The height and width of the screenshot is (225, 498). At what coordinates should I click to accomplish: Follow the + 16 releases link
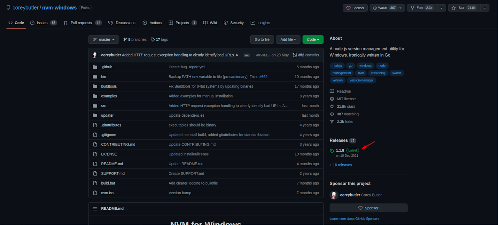pyautogui.click(x=340, y=165)
